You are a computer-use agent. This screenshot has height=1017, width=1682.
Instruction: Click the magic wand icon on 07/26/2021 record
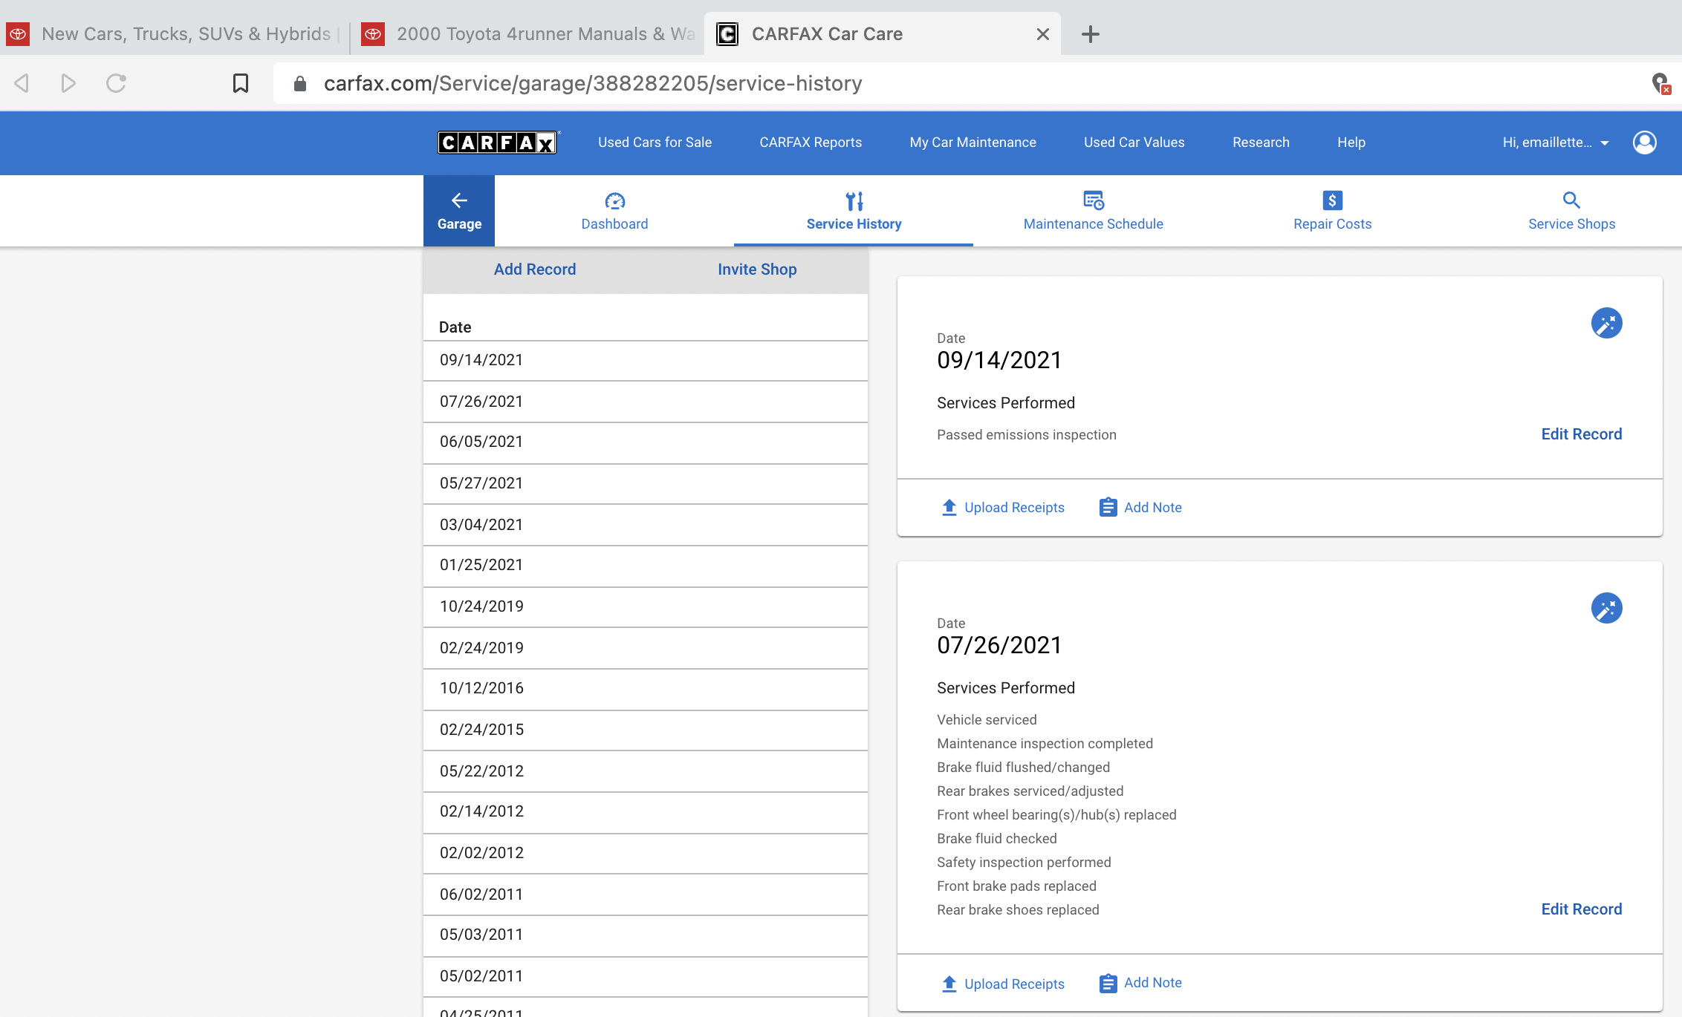tap(1606, 608)
